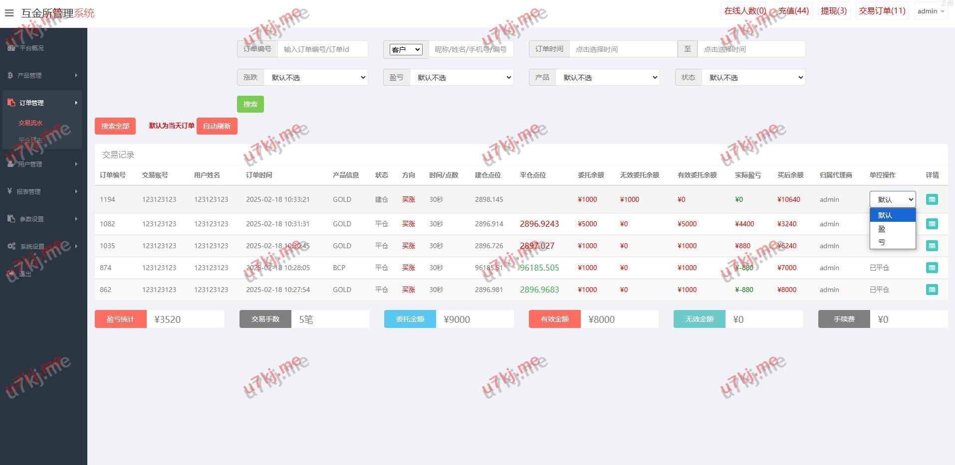Open the 状态 filter dropdown
The width and height of the screenshot is (955, 465).
(753, 77)
